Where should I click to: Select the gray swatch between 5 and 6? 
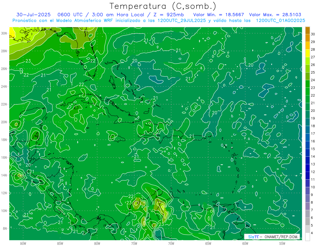pyautogui.click(x=307, y=221)
